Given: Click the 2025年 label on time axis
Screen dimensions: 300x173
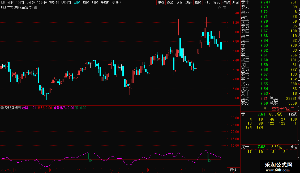Looking at the screenshot, I should click(6, 170).
